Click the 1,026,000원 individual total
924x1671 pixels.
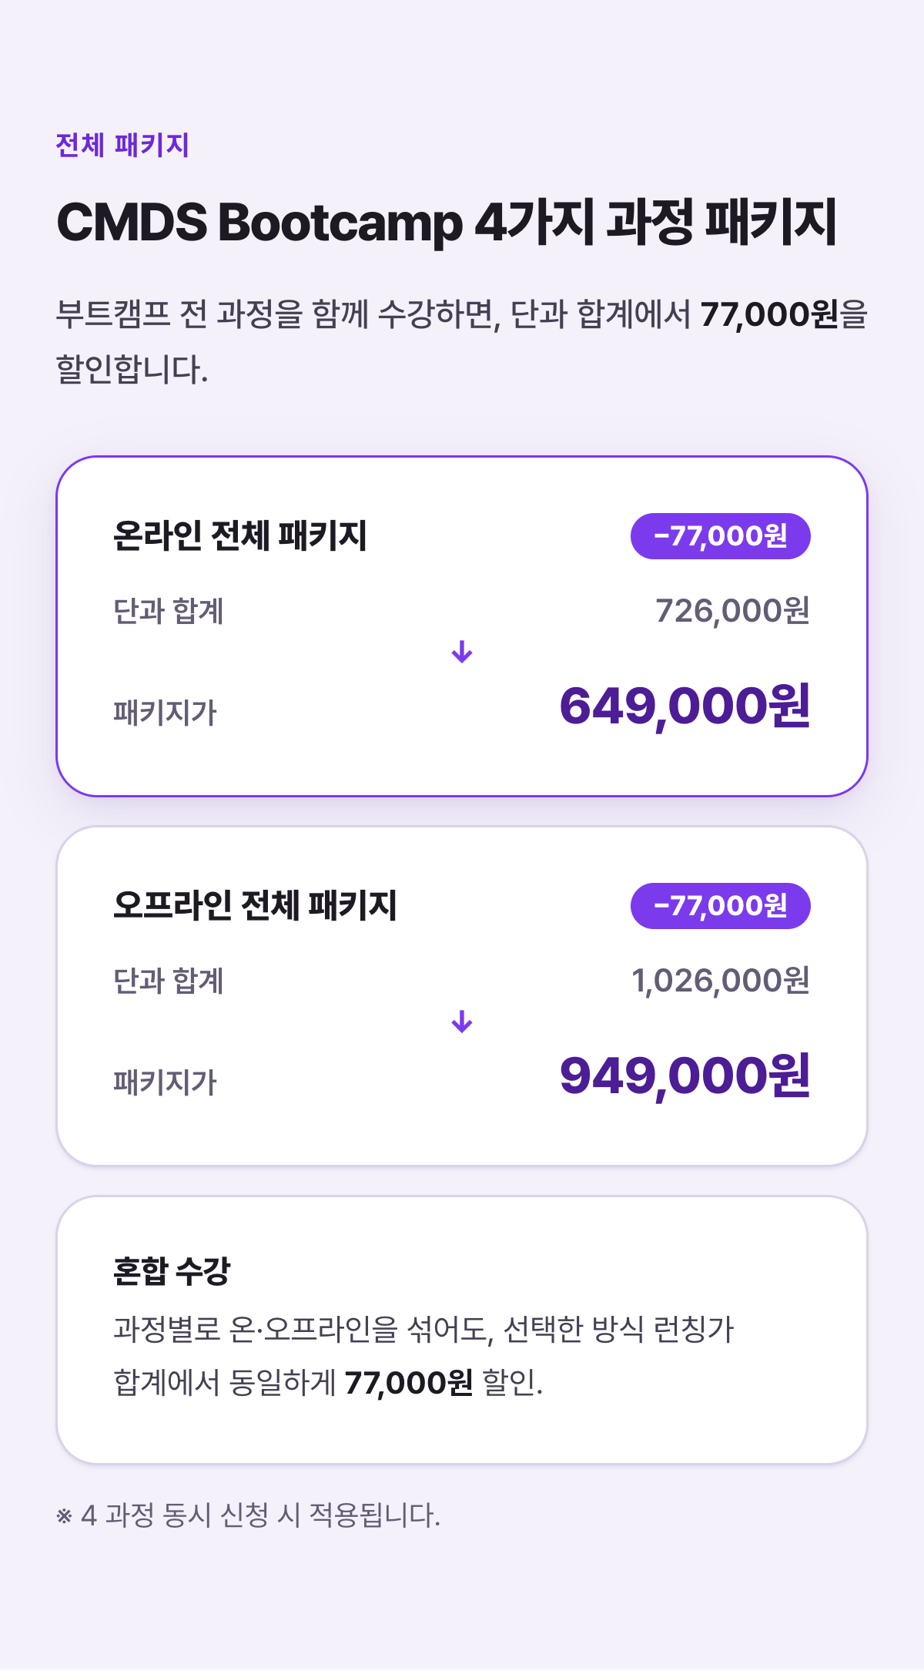721,981
